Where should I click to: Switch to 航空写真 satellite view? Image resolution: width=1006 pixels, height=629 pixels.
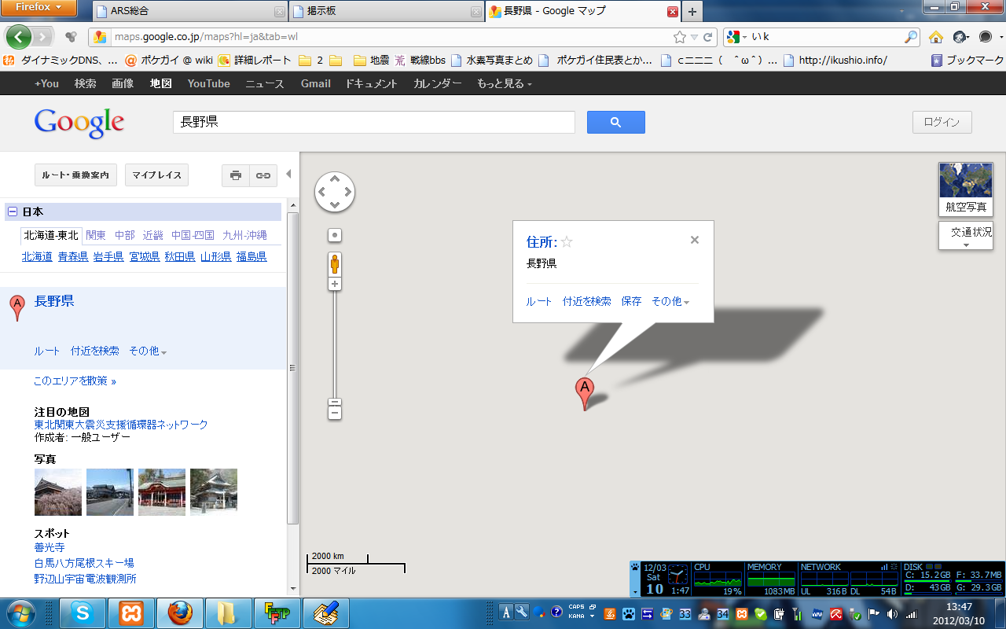965,189
